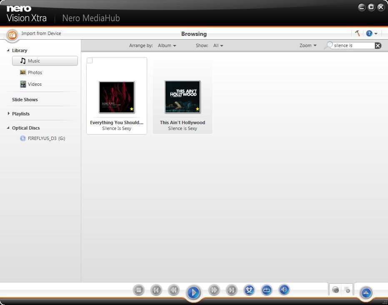Image resolution: width=388 pixels, height=305 pixels.
Task: Click into the 'silence is' search field
Action: [353, 45]
